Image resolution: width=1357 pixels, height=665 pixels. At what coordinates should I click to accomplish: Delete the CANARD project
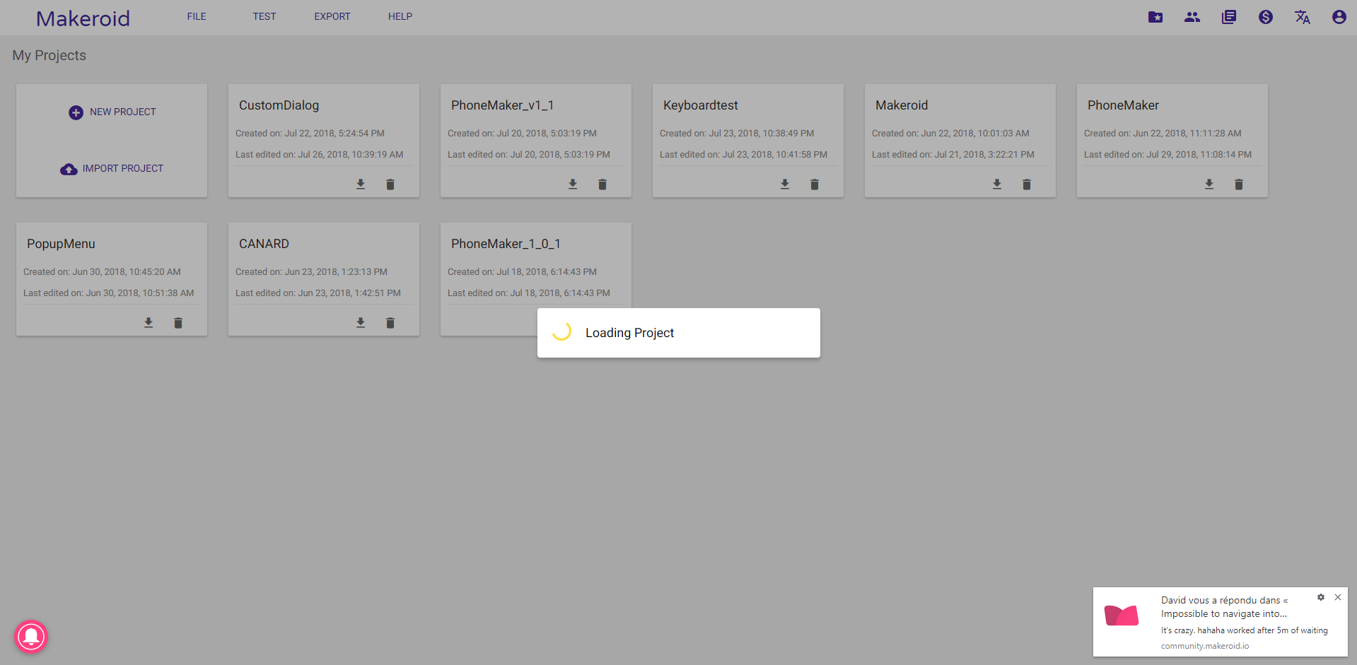tap(390, 323)
